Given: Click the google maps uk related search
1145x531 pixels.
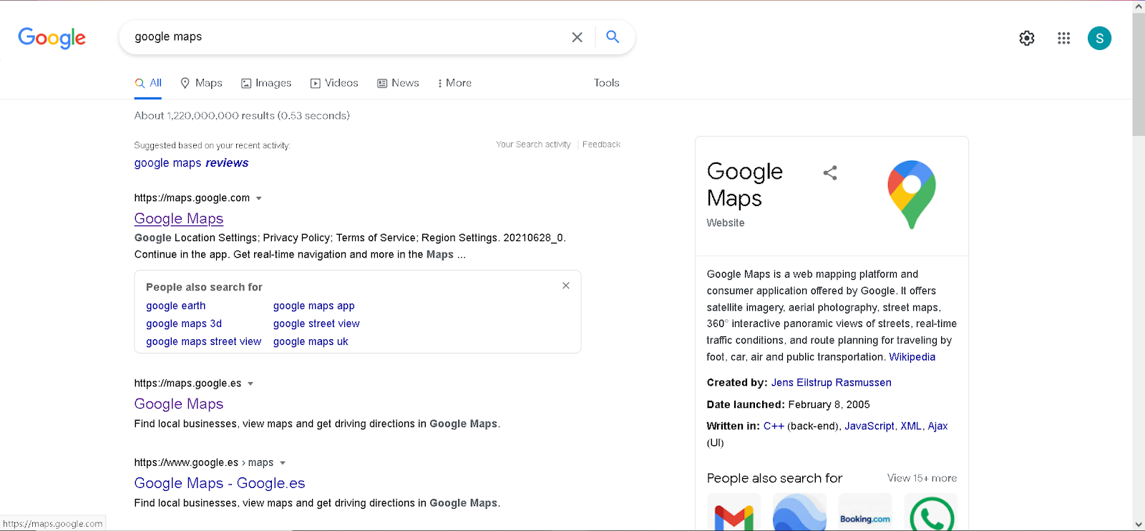Looking at the screenshot, I should point(311,341).
